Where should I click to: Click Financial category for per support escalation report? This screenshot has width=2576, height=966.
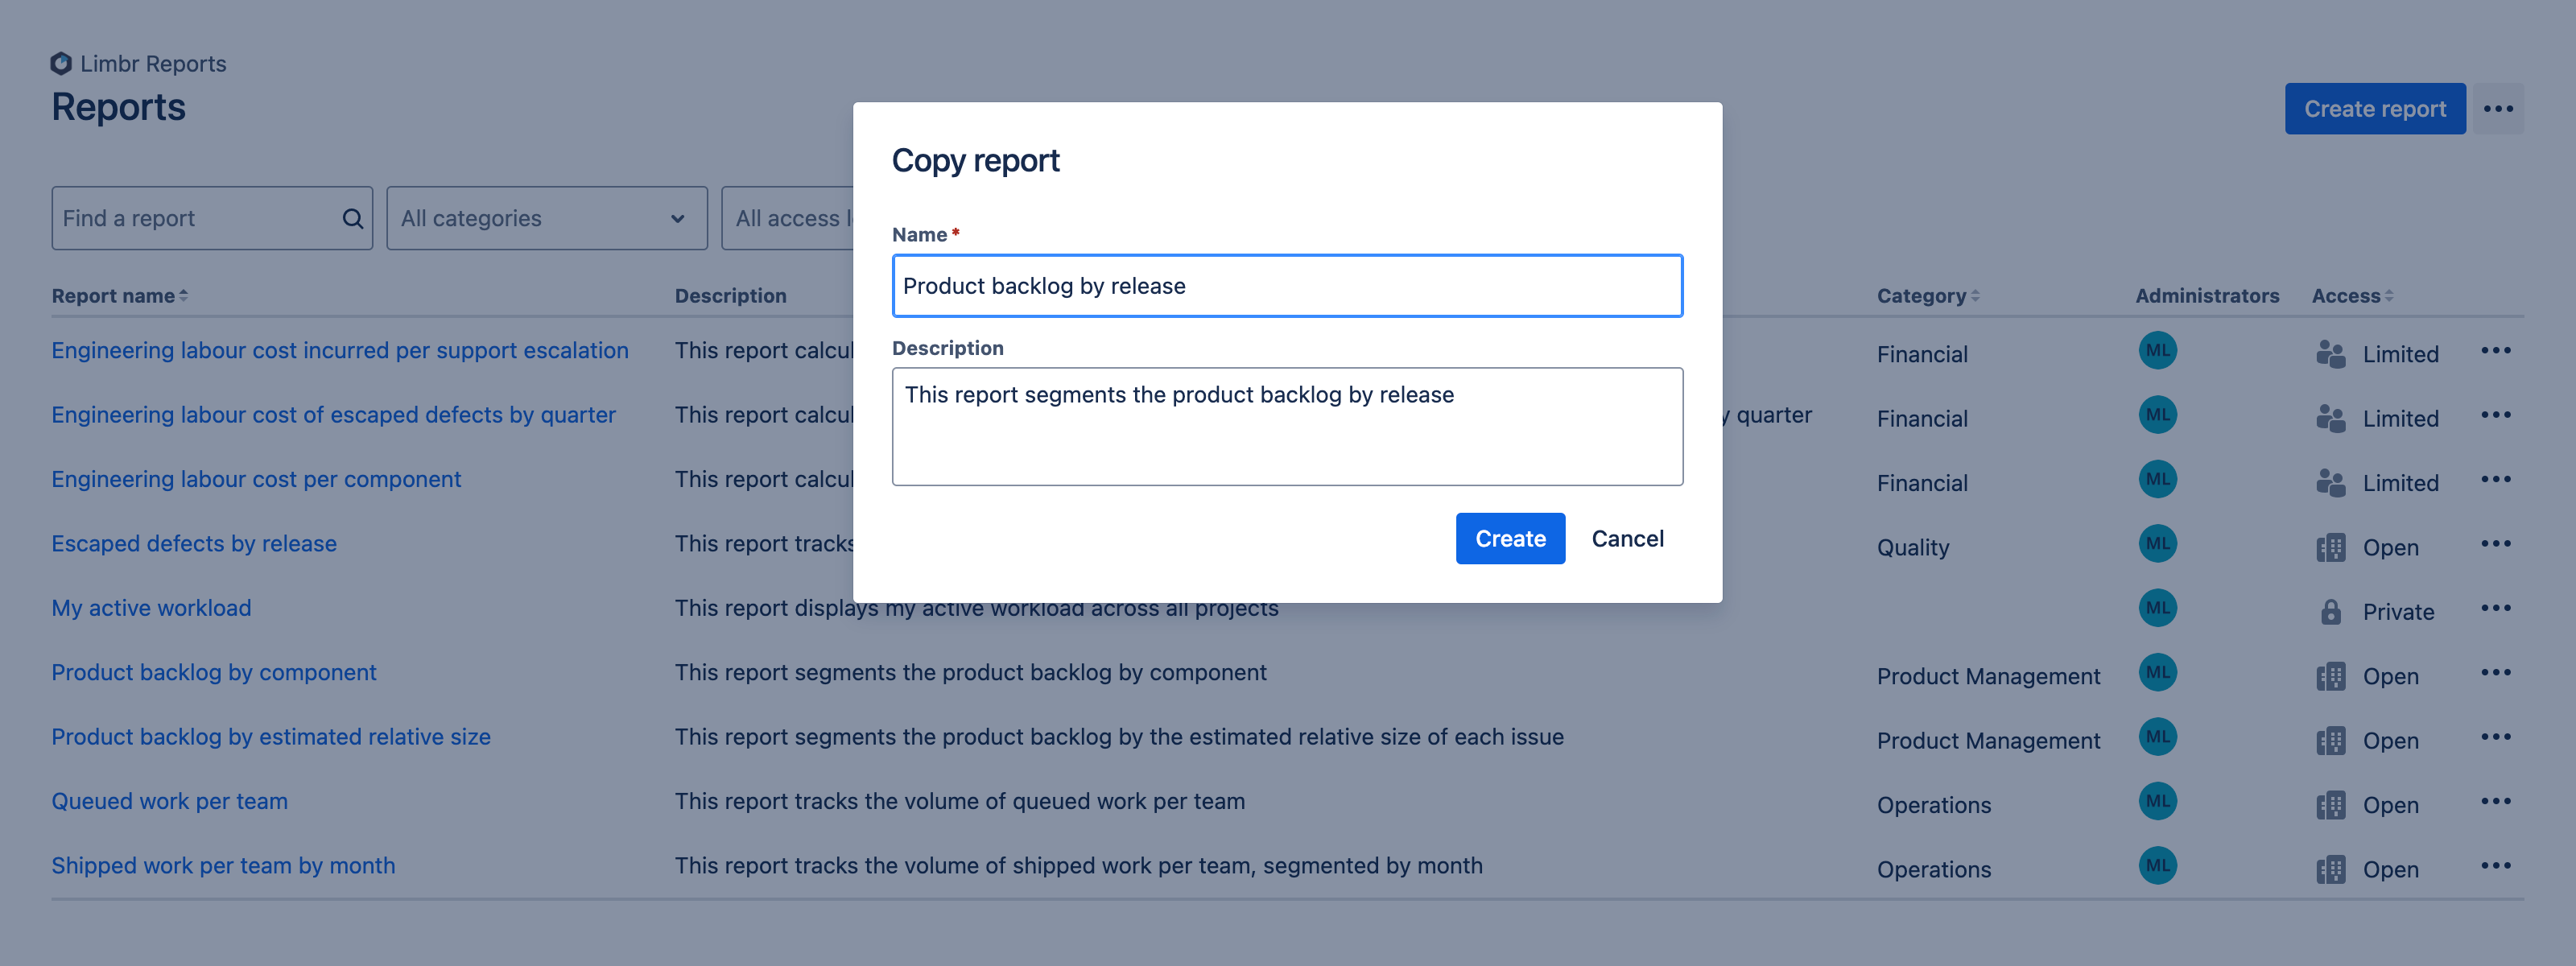pos(1921,354)
